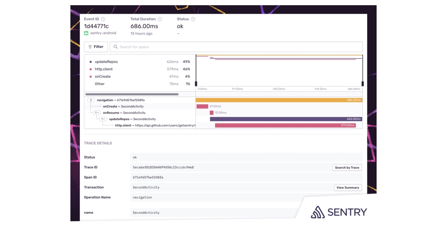The height and width of the screenshot is (233, 447).
Task: Click the Status help icon
Action: tap(193, 19)
